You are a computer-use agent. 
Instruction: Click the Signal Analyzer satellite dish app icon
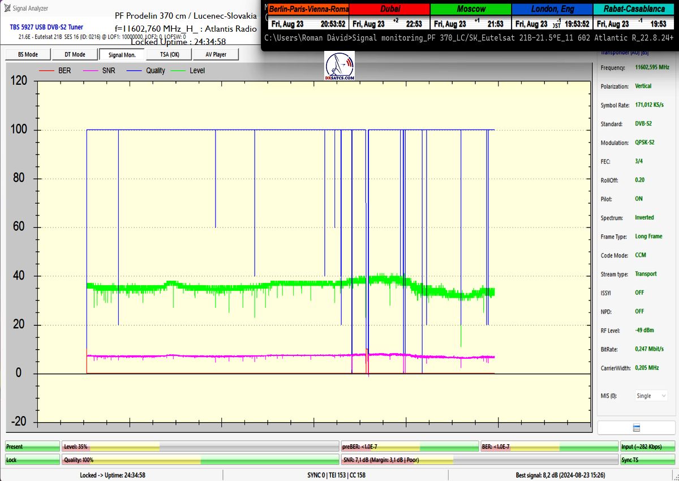click(7, 8)
